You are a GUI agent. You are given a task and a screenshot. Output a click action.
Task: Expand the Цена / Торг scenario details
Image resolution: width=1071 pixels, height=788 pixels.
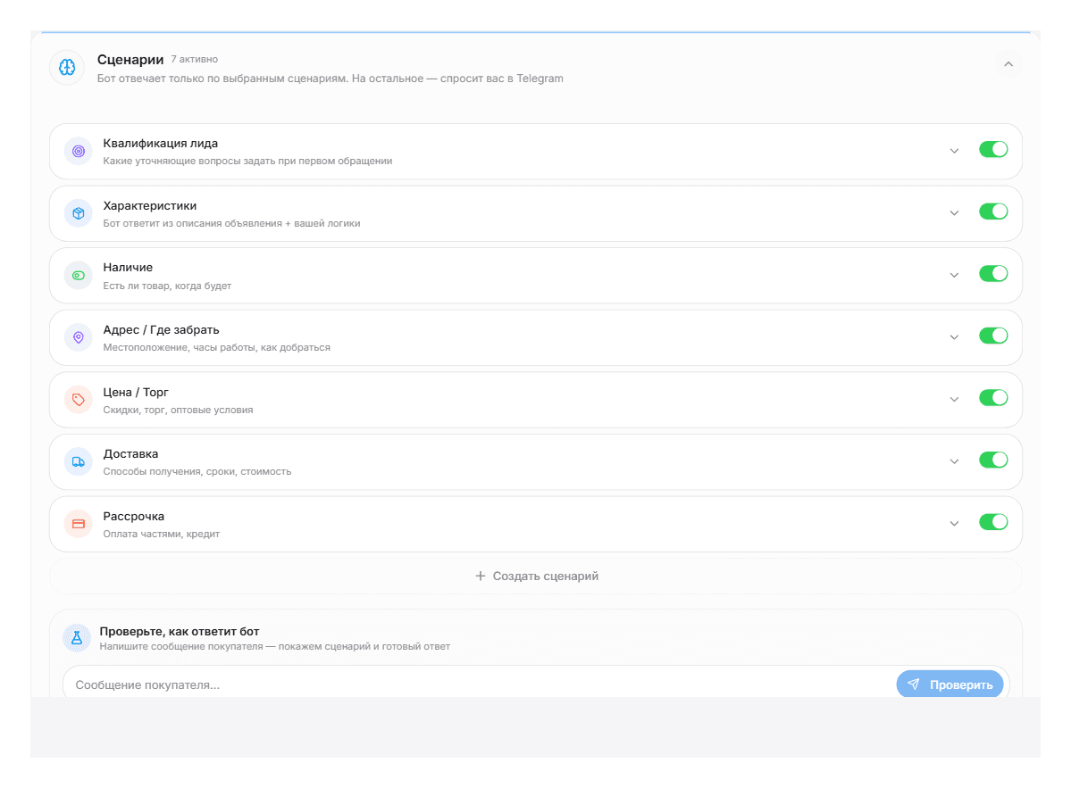click(x=954, y=399)
